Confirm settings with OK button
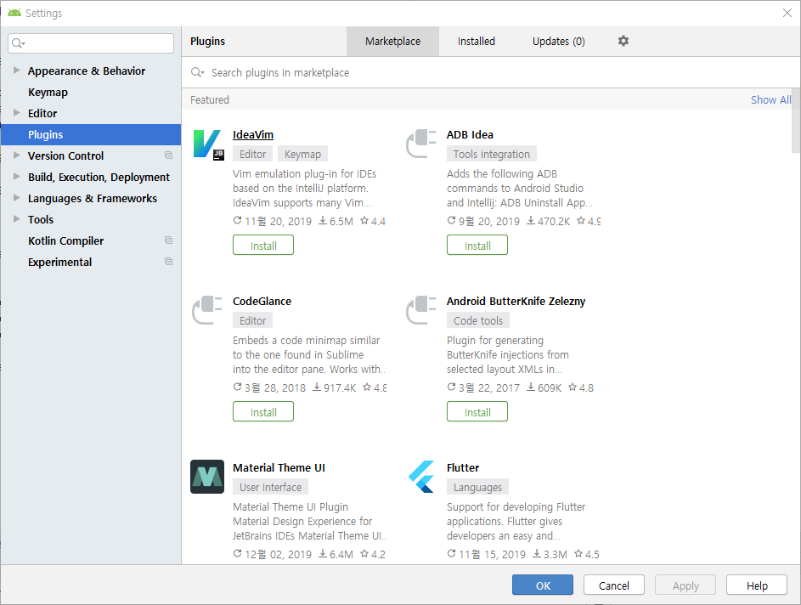The height and width of the screenshot is (605, 801). (543, 585)
